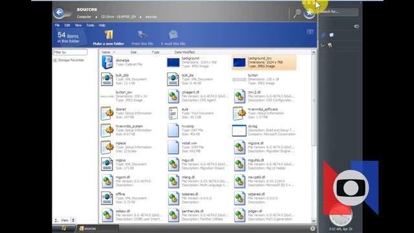
Task: Click the CD Drive breadcrumb link
Action: pos(118,17)
